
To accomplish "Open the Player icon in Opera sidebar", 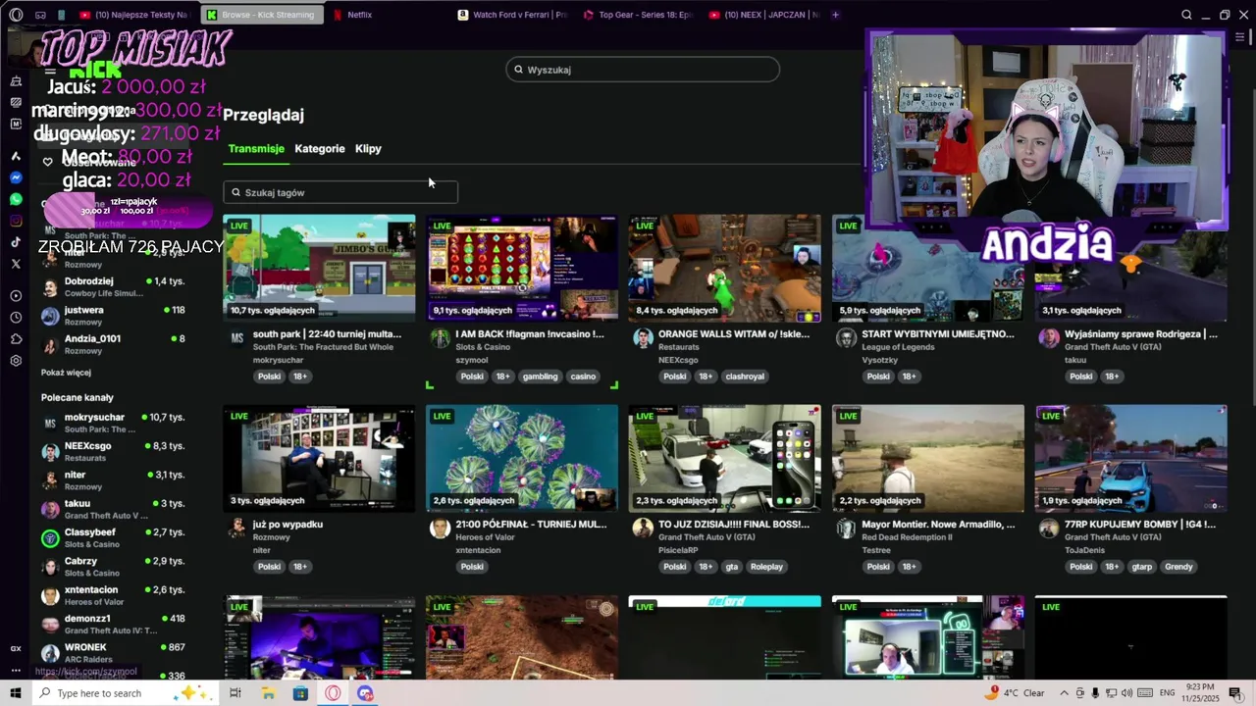I will pyautogui.click(x=16, y=296).
